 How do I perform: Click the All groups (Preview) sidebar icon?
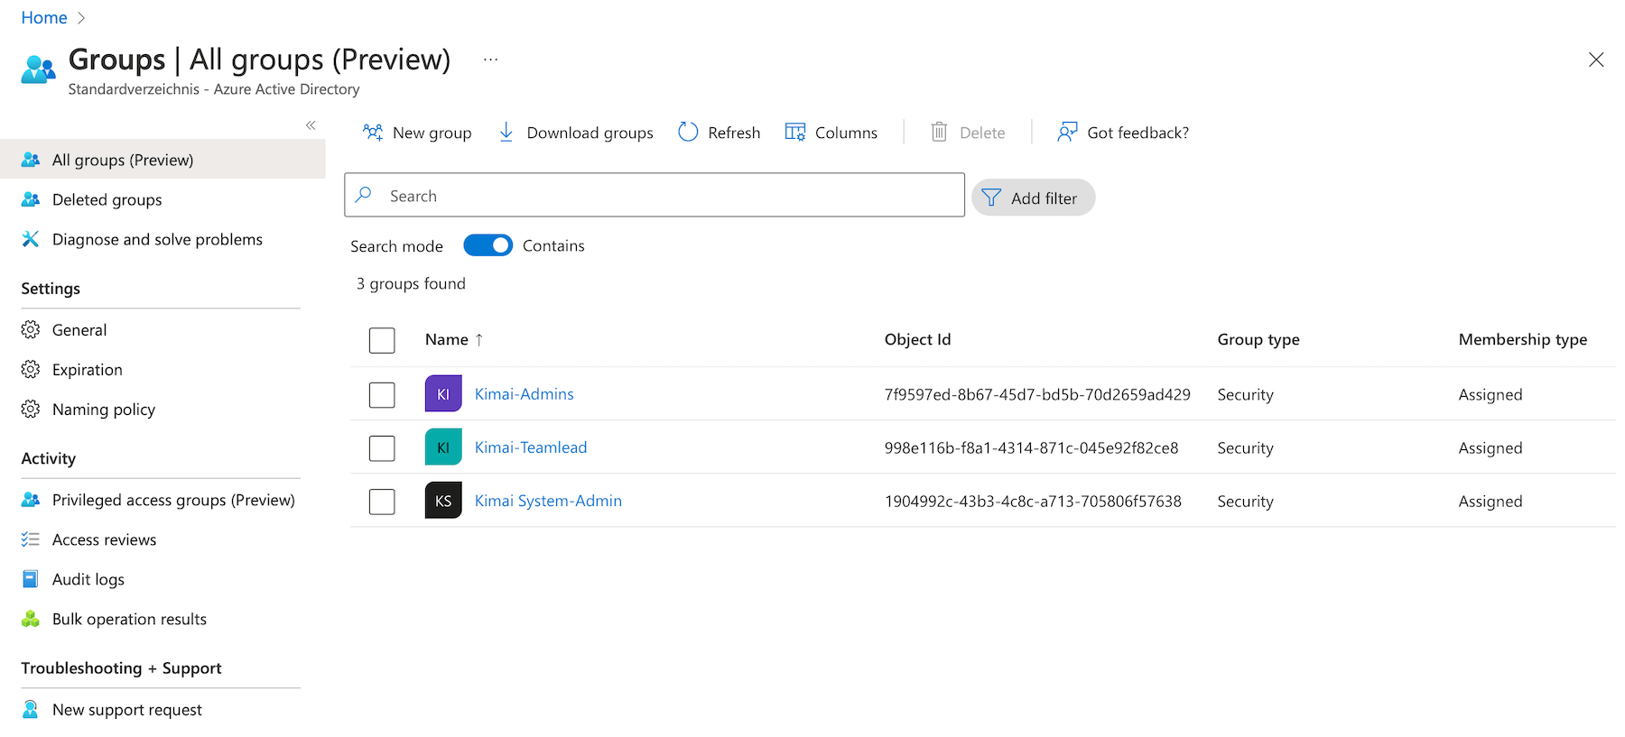point(31,160)
